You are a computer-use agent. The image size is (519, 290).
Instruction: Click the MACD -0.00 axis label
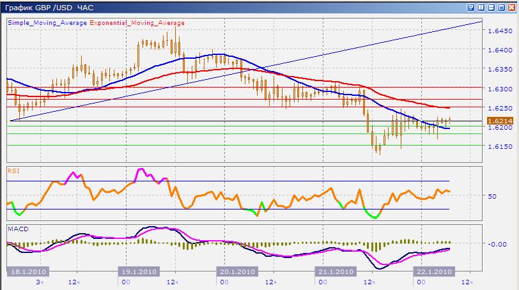coord(497,244)
